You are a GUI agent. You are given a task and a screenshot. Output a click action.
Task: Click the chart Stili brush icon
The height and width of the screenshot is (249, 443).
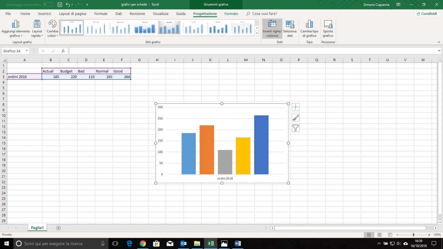point(295,118)
